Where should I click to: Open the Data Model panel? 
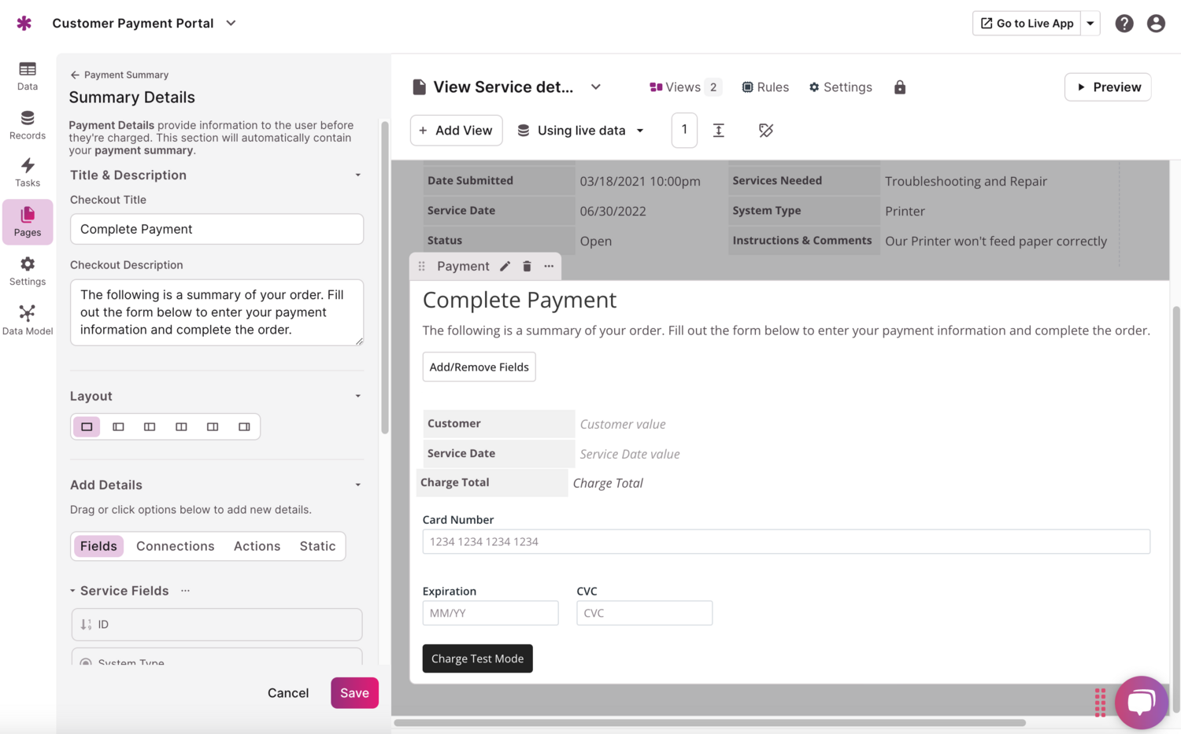click(x=28, y=319)
